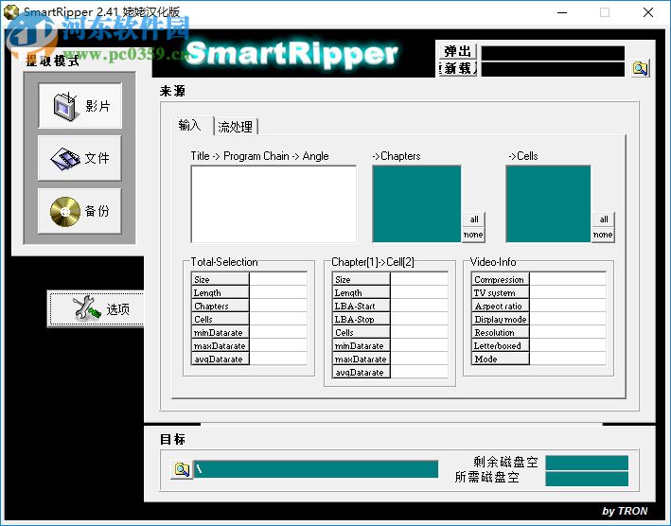
Task: Select the 文件 (Files) extraction mode
Action: tap(80, 158)
